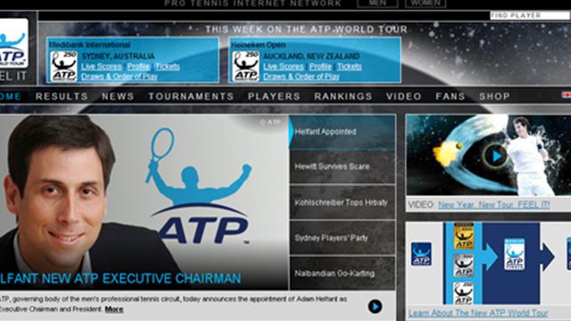Click the More link in the article summary
This screenshot has width=571, height=321.
[114, 309]
